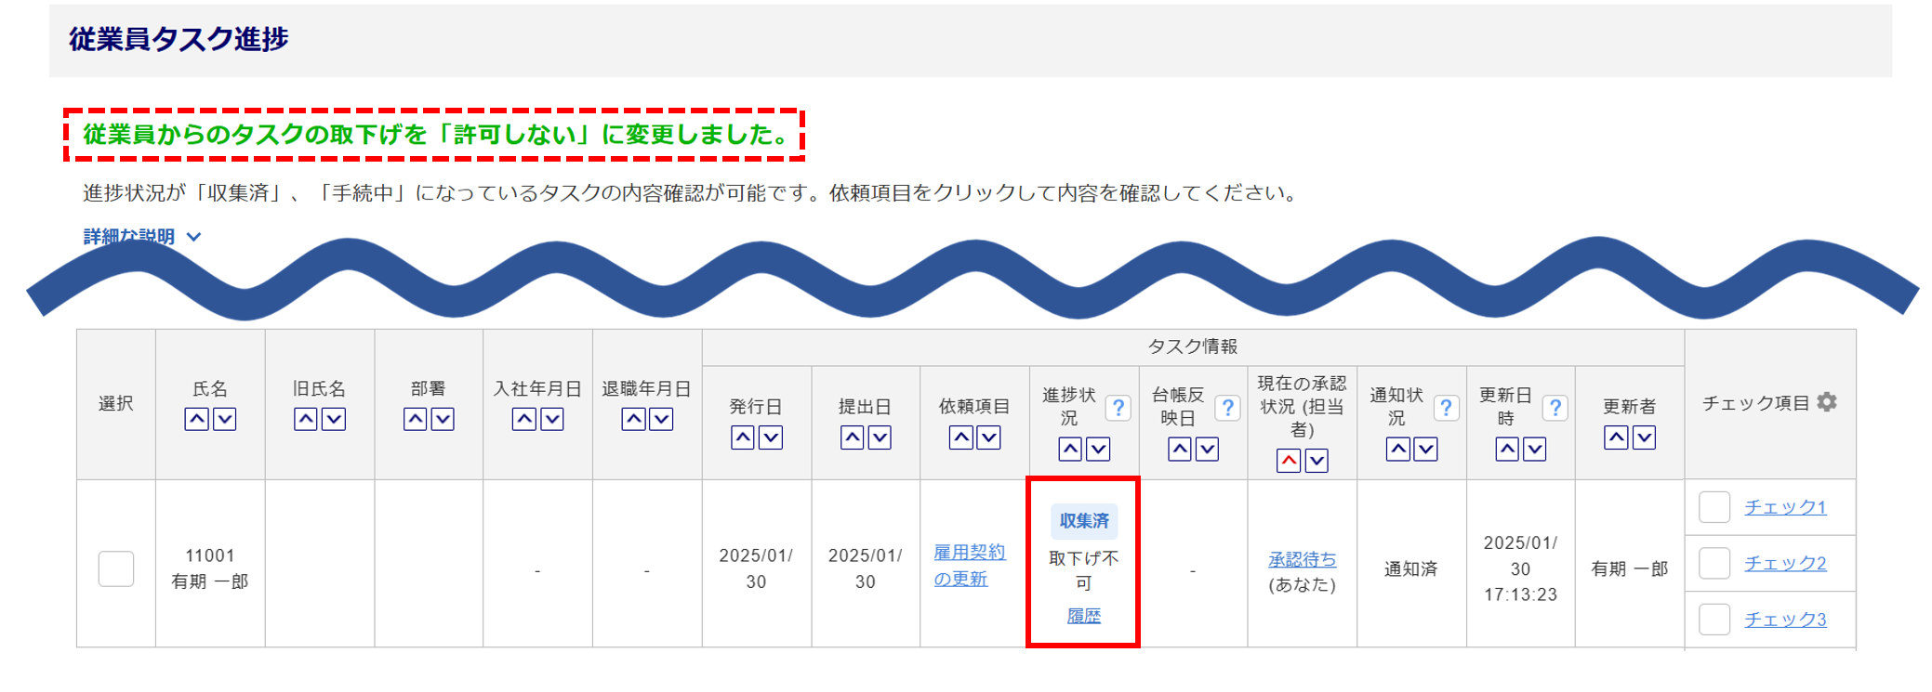This screenshot has height=692, width=1932.
Task: Sort 入社年月日 column descending
Action: coord(552,420)
